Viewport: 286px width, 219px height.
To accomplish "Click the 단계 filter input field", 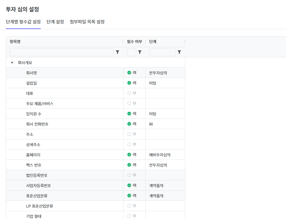I will click(162, 52).
